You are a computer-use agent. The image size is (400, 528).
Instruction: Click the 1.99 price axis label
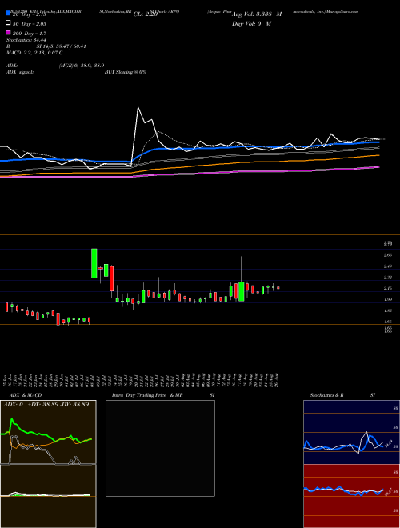[388, 299]
